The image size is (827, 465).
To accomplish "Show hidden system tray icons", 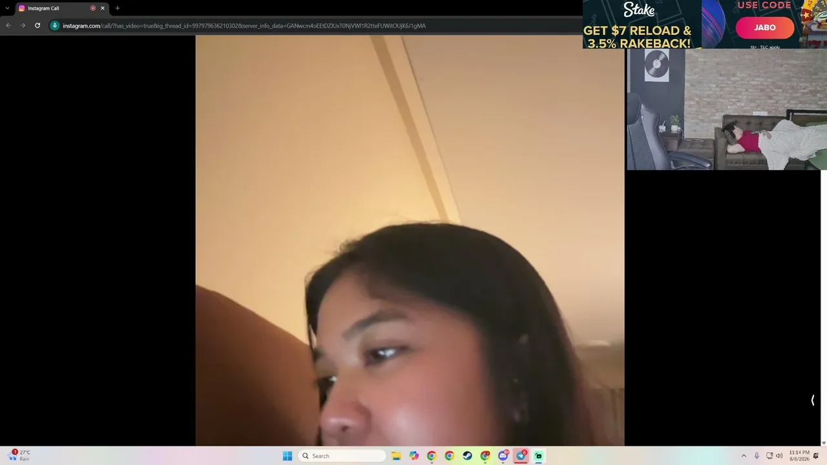I will click(744, 456).
